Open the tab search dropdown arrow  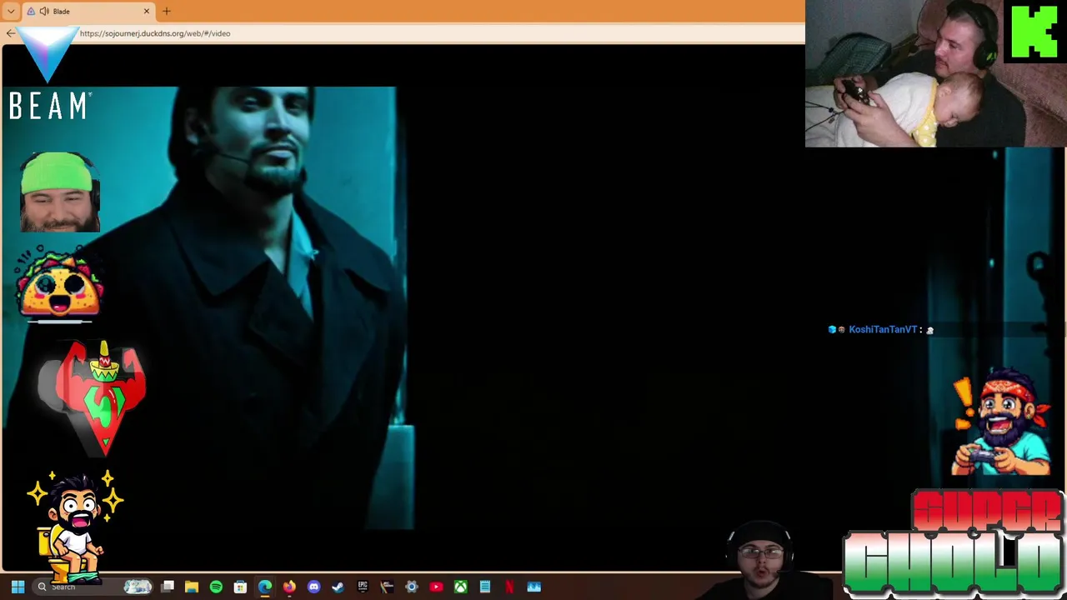click(11, 11)
